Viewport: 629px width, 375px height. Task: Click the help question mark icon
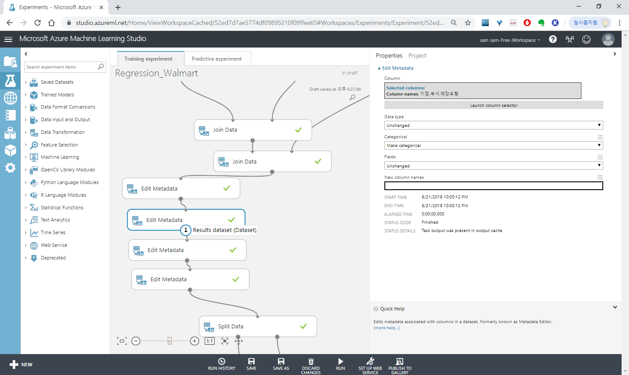[553, 39]
